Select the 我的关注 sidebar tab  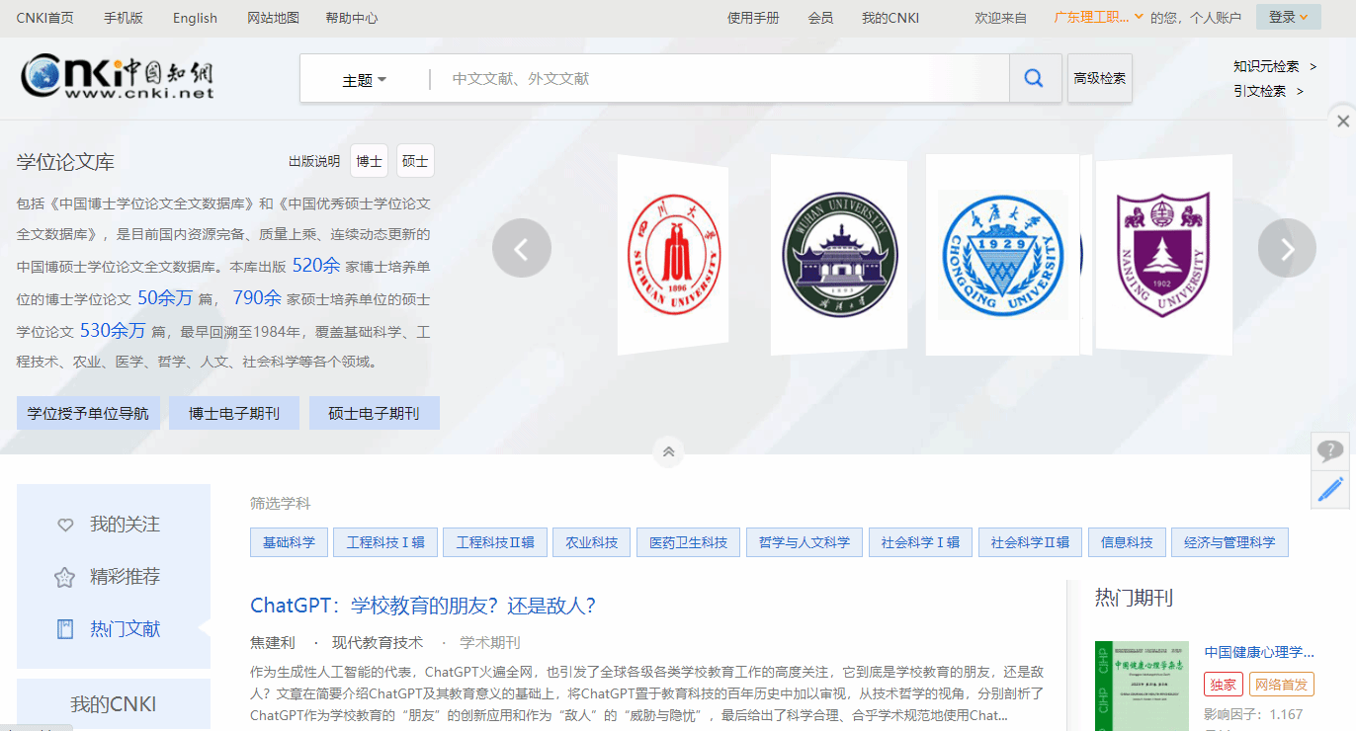125,525
